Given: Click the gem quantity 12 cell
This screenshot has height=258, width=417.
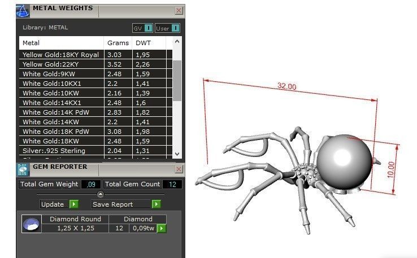Looking at the screenshot, I should coord(119,228).
